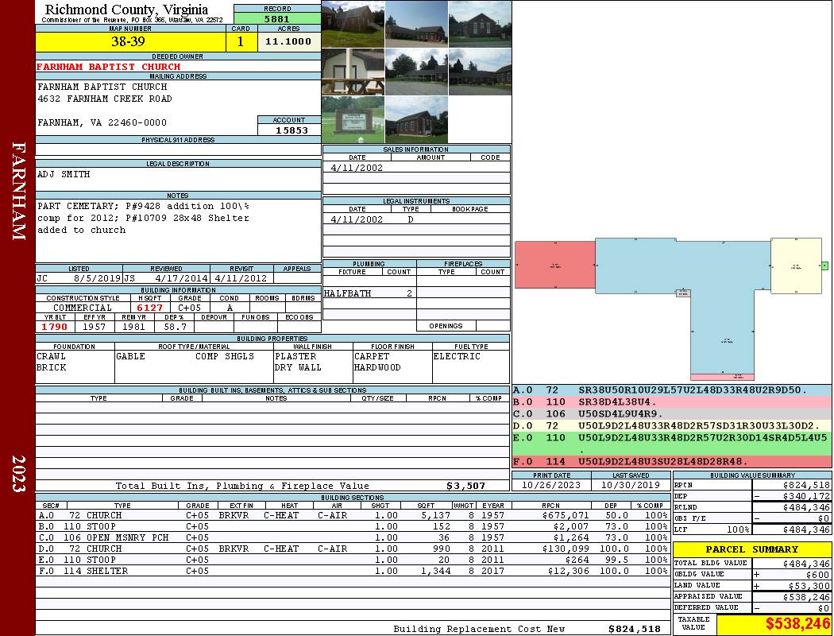This screenshot has height=636, width=834.
Task: Click the Parcel Summary header
Action: click(752, 549)
